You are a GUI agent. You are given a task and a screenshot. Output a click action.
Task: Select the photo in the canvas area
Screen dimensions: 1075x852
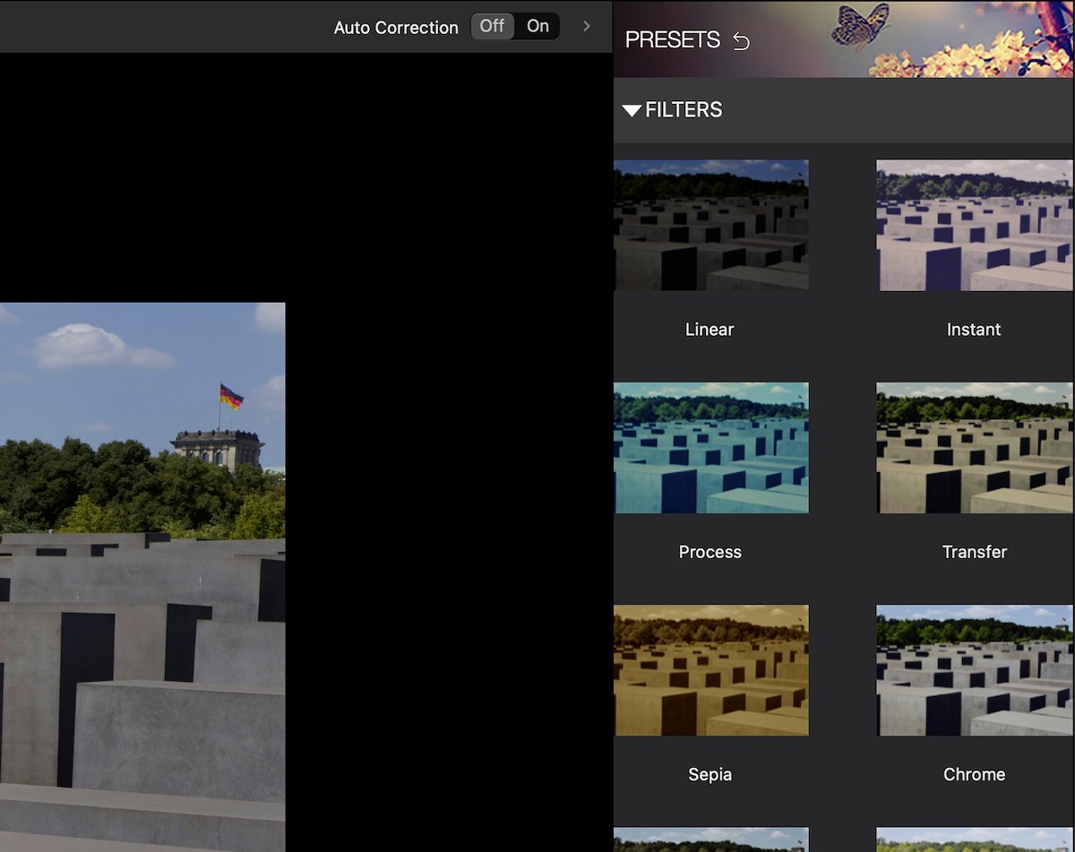coord(142,573)
